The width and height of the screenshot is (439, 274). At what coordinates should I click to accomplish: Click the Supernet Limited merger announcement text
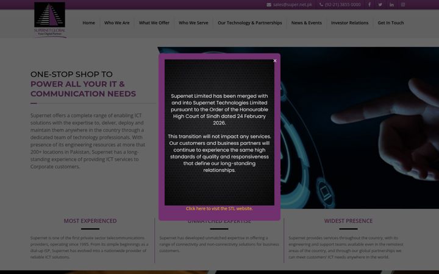coord(220,110)
